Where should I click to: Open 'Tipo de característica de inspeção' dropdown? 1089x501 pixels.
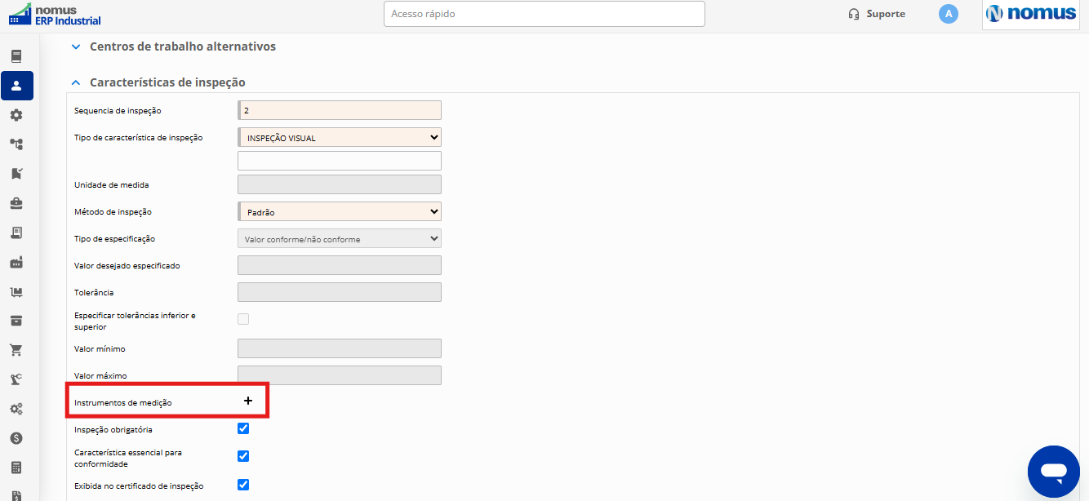coord(340,137)
